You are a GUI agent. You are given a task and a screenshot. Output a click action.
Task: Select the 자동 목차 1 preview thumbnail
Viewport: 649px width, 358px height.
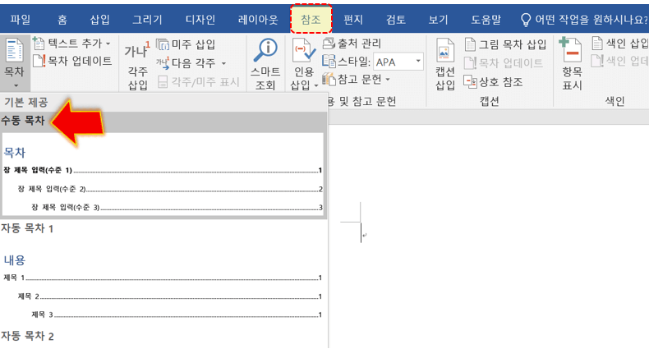point(163,285)
